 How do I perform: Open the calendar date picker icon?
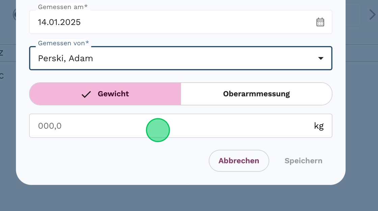(320, 22)
